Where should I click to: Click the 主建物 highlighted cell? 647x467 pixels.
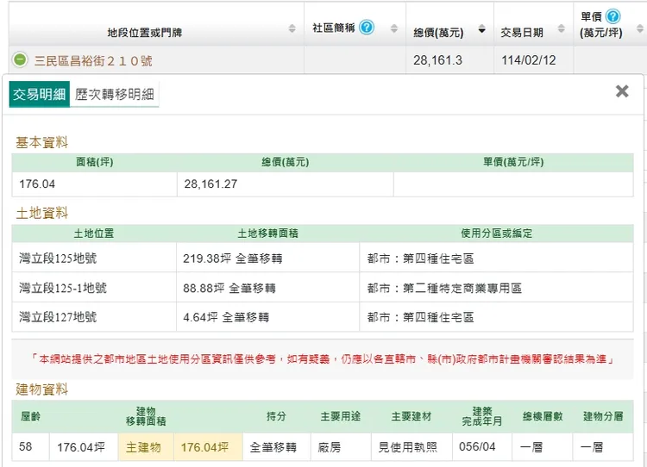(x=146, y=447)
